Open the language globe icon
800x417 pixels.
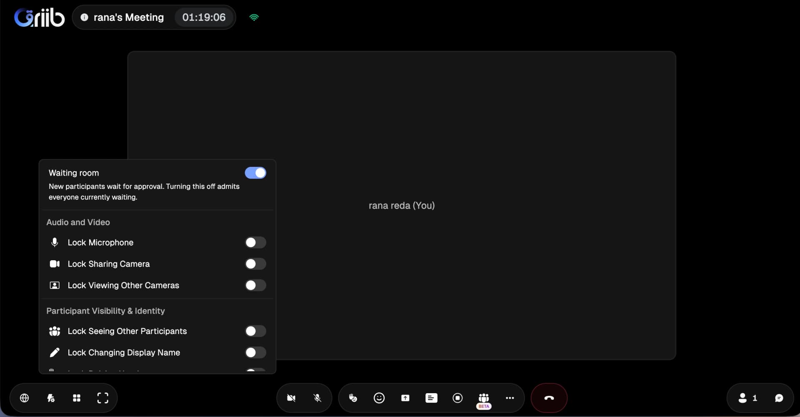click(x=25, y=398)
